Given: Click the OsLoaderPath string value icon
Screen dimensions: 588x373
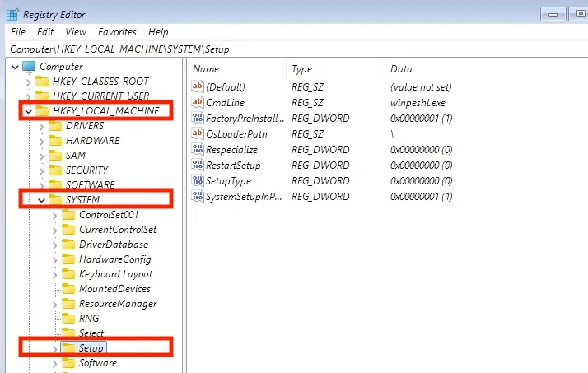Looking at the screenshot, I should (197, 133).
